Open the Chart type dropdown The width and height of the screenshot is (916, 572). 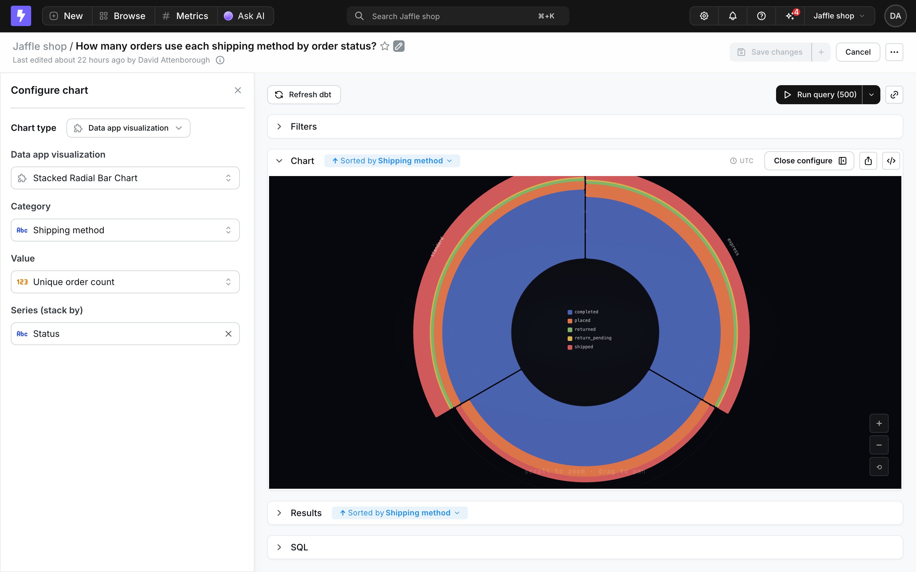tap(128, 128)
